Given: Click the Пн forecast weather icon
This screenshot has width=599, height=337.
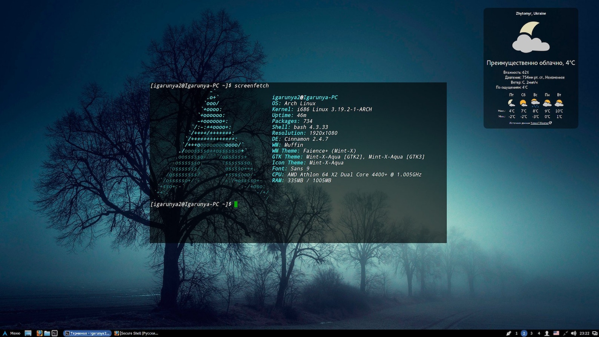Looking at the screenshot, I should 547,103.
